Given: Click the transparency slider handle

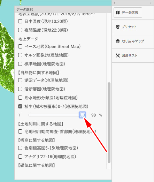Looking at the screenshot, I should coord(83,115).
